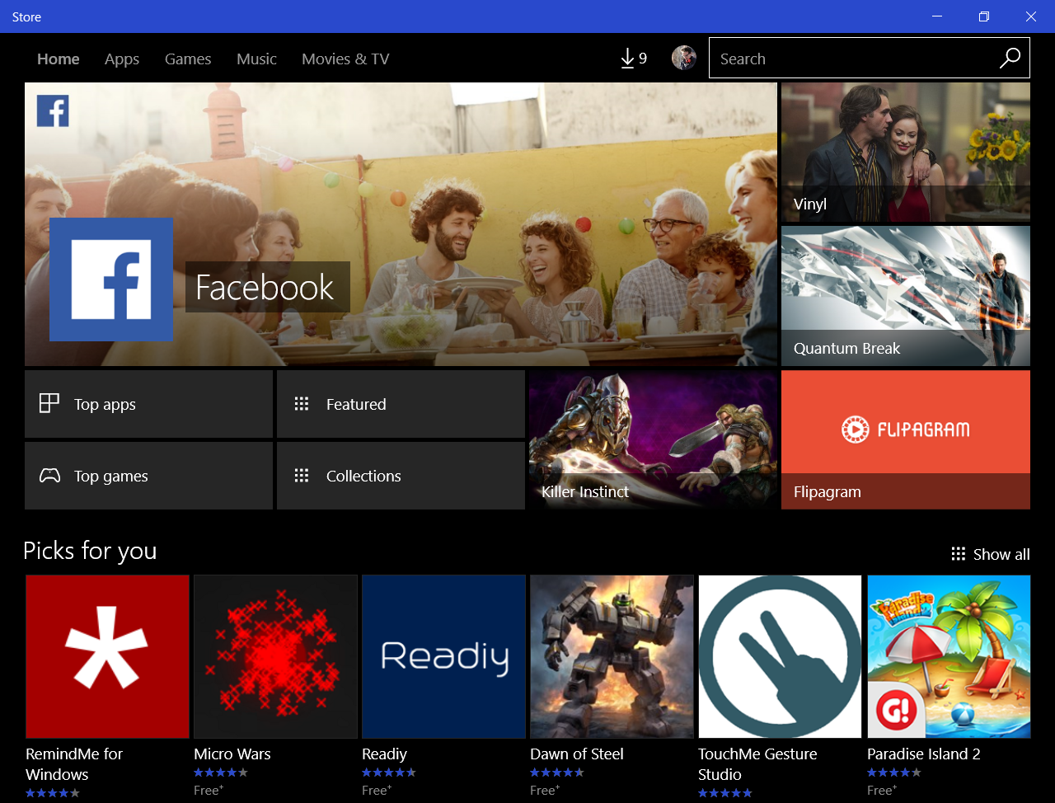The image size is (1055, 803).
Task: Open the Featured section
Action: pyautogui.click(x=401, y=404)
